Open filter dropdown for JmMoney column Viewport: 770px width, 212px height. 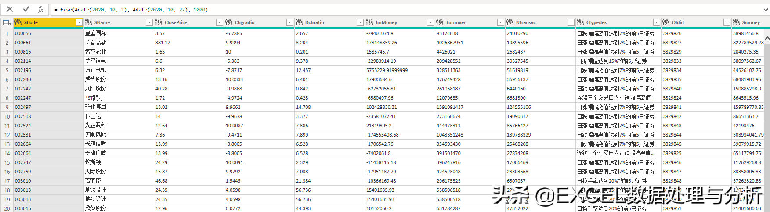430,22
